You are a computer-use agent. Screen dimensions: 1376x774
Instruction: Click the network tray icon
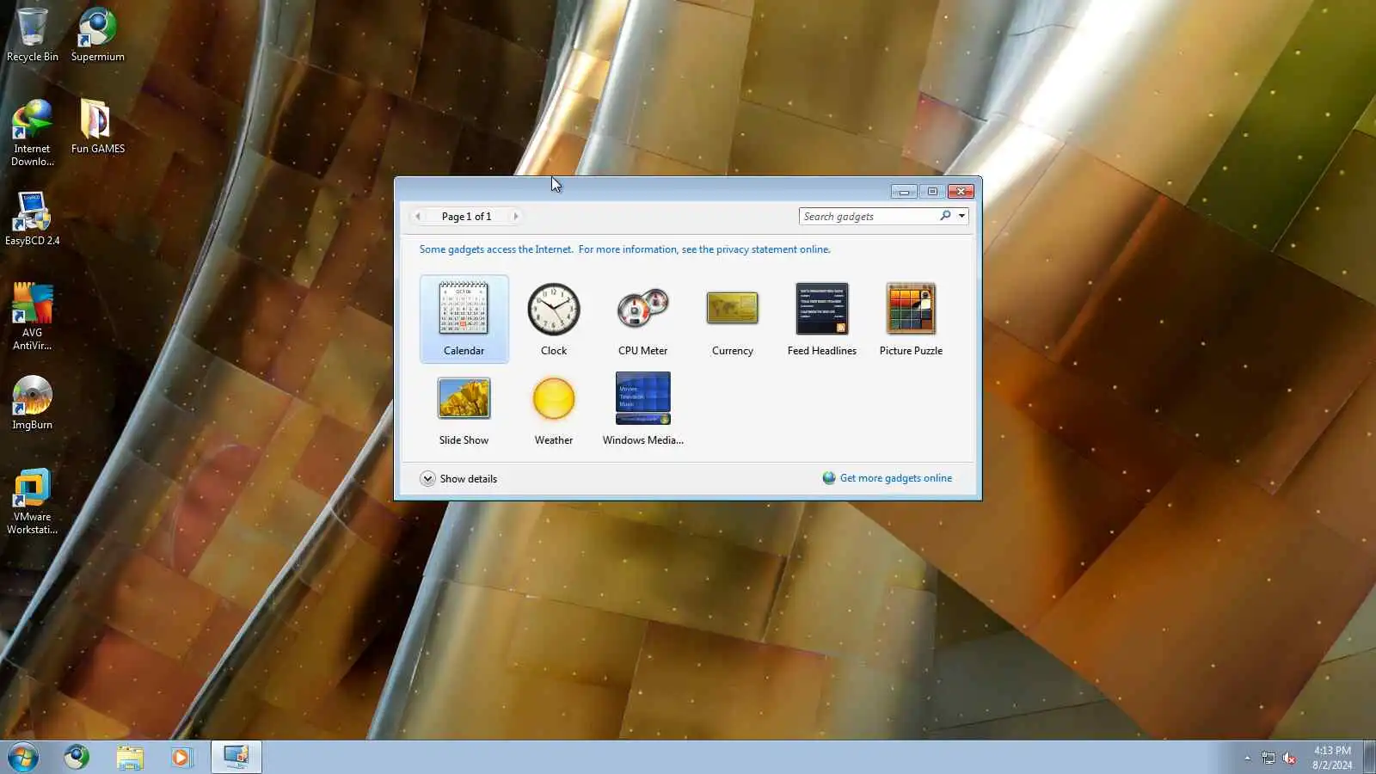click(1268, 758)
